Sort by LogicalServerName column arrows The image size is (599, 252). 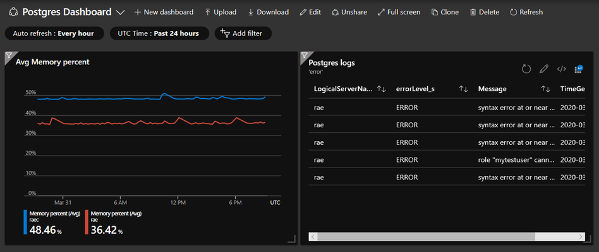[x=381, y=89]
